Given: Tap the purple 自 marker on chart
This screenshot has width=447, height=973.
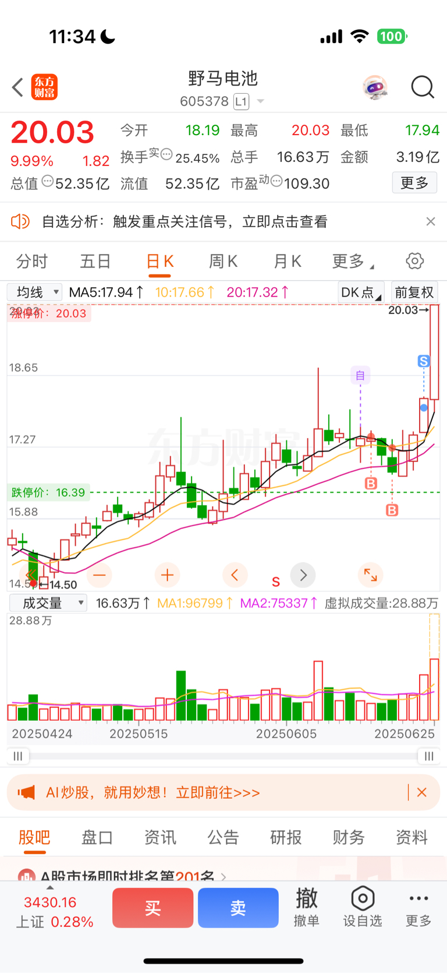Looking at the screenshot, I should coord(360,375).
